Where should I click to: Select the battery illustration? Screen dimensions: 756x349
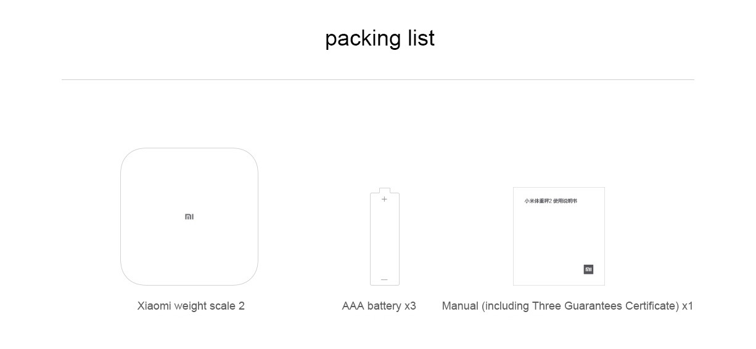point(385,237)
